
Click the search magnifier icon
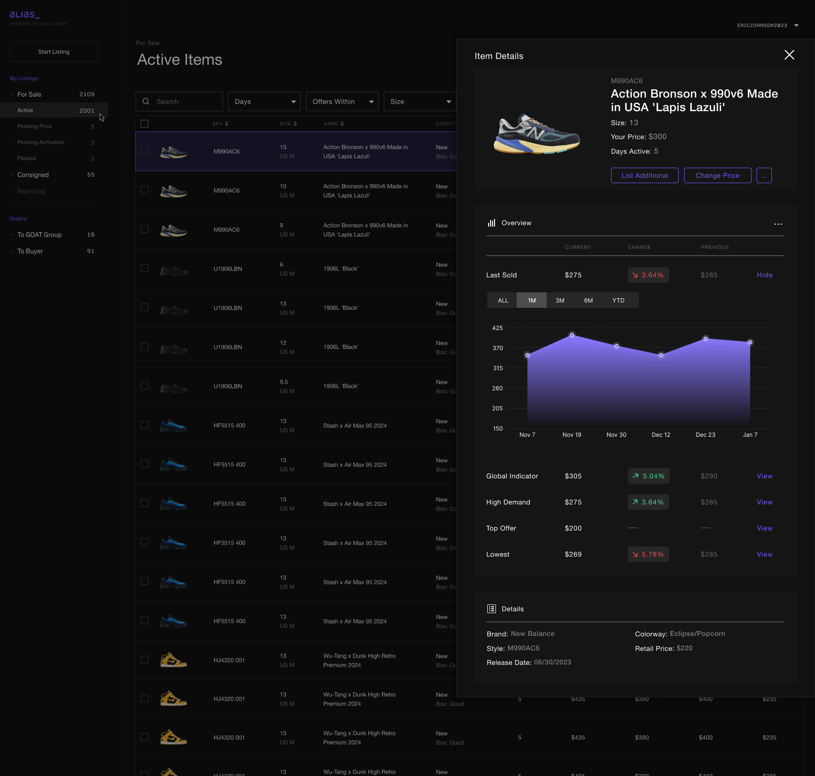(146, 101)
